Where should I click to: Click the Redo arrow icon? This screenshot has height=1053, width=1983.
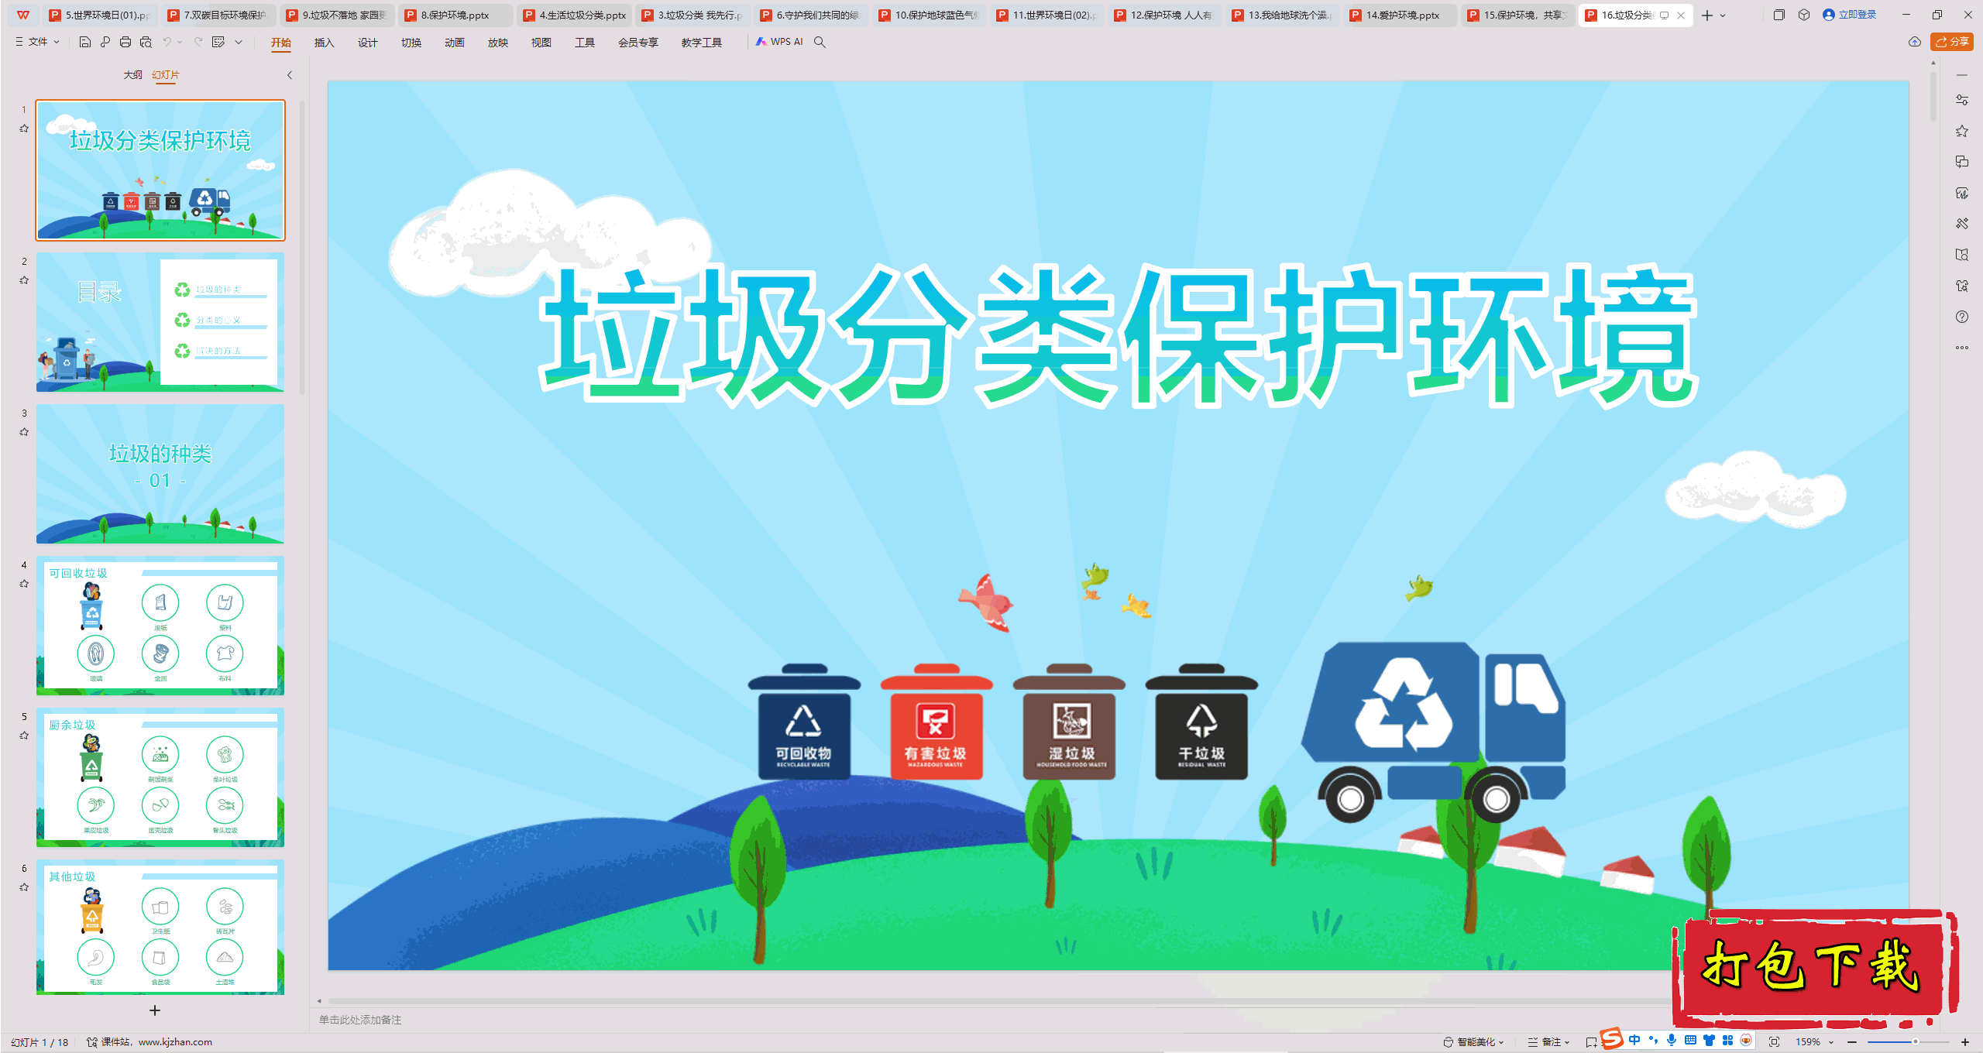pyautogui.click(x=198, y=42)
